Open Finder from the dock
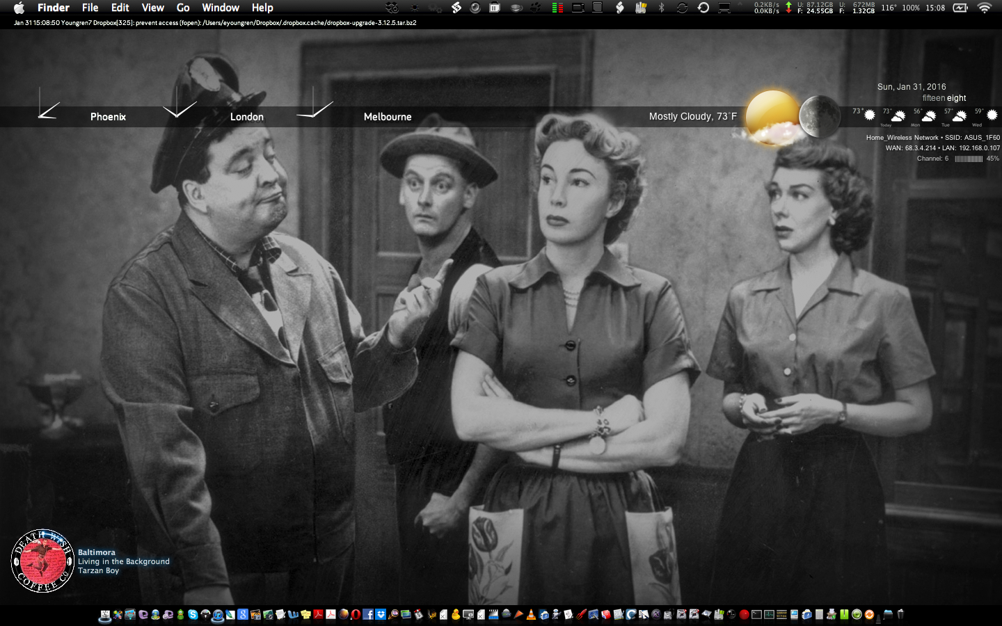This screenshot has width=1002, height=626. coord(104,615)
